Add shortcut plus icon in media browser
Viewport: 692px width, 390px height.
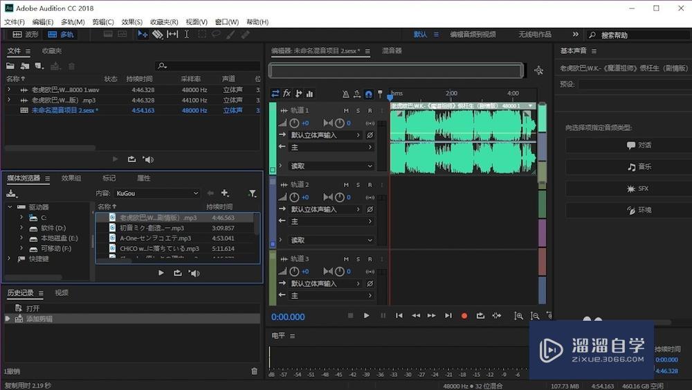coord(225,193)
